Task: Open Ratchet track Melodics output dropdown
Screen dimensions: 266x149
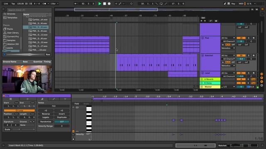Action: (x=228, y=65)
